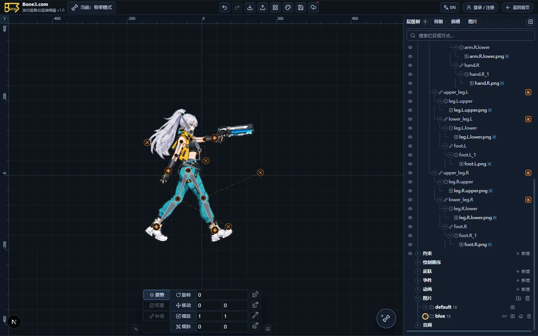Collapse the lower_leg.R tree node

click(x=440, y=200)
